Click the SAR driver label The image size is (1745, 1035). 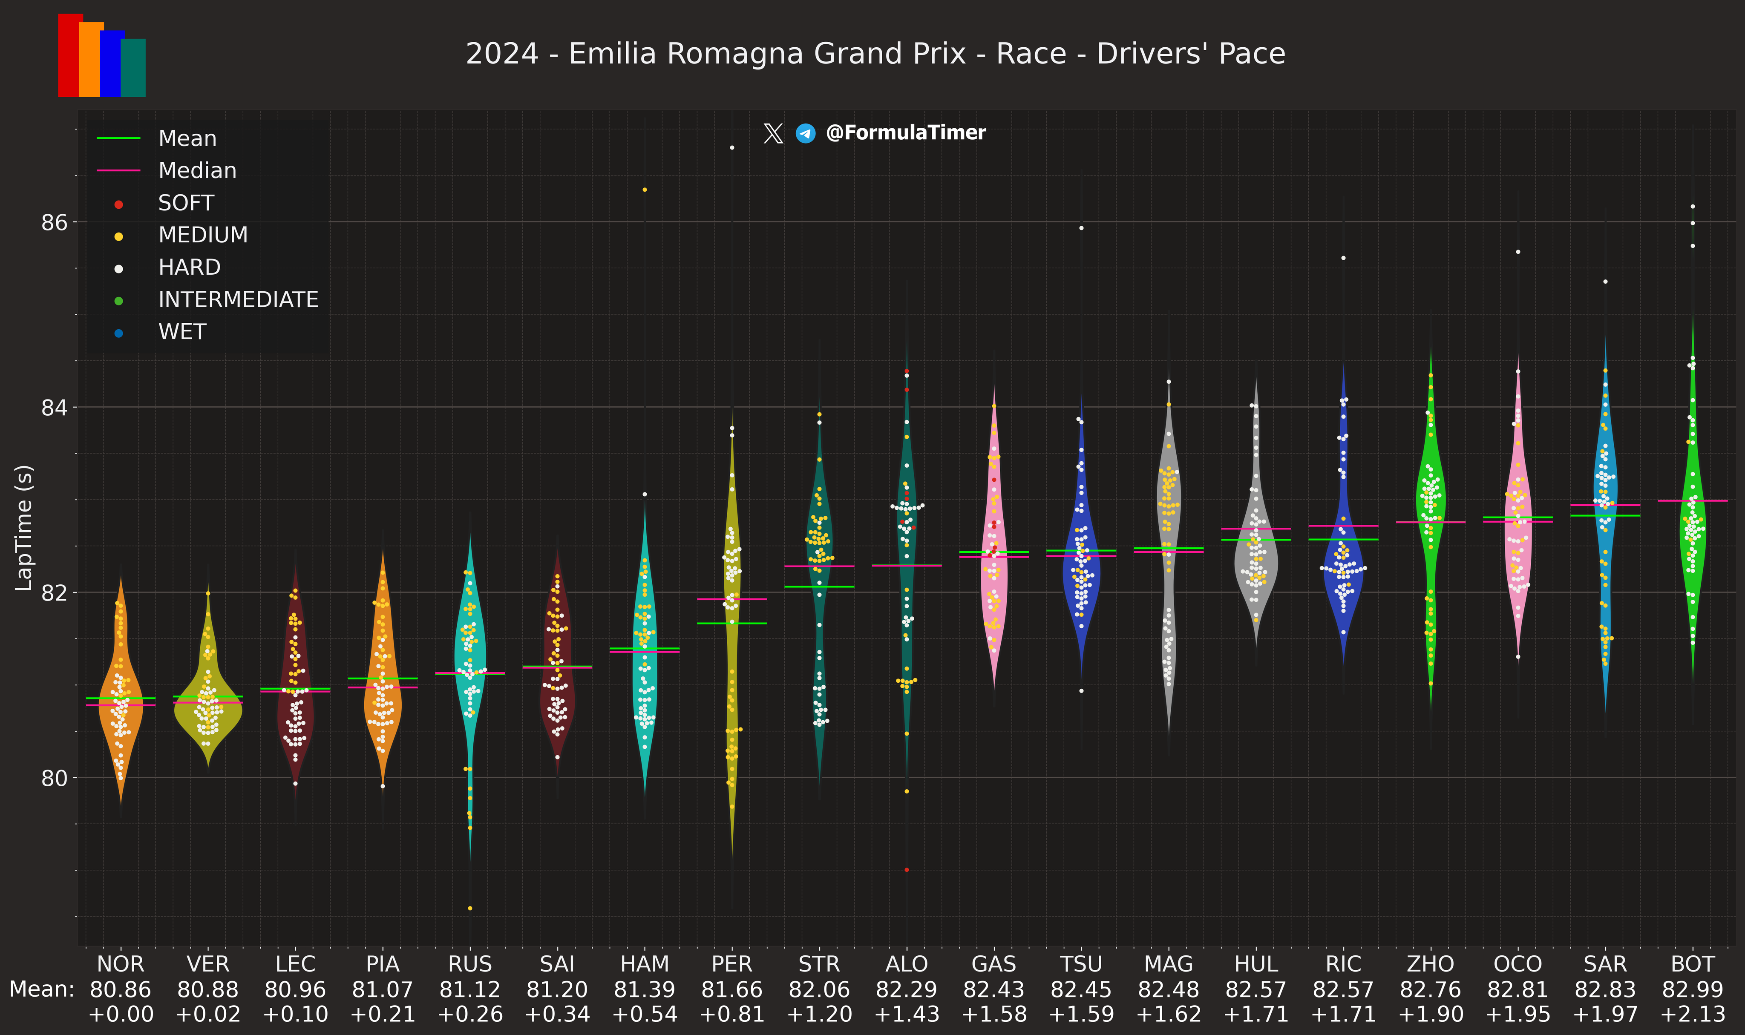pyautogui.click(x=1606, y=964)
